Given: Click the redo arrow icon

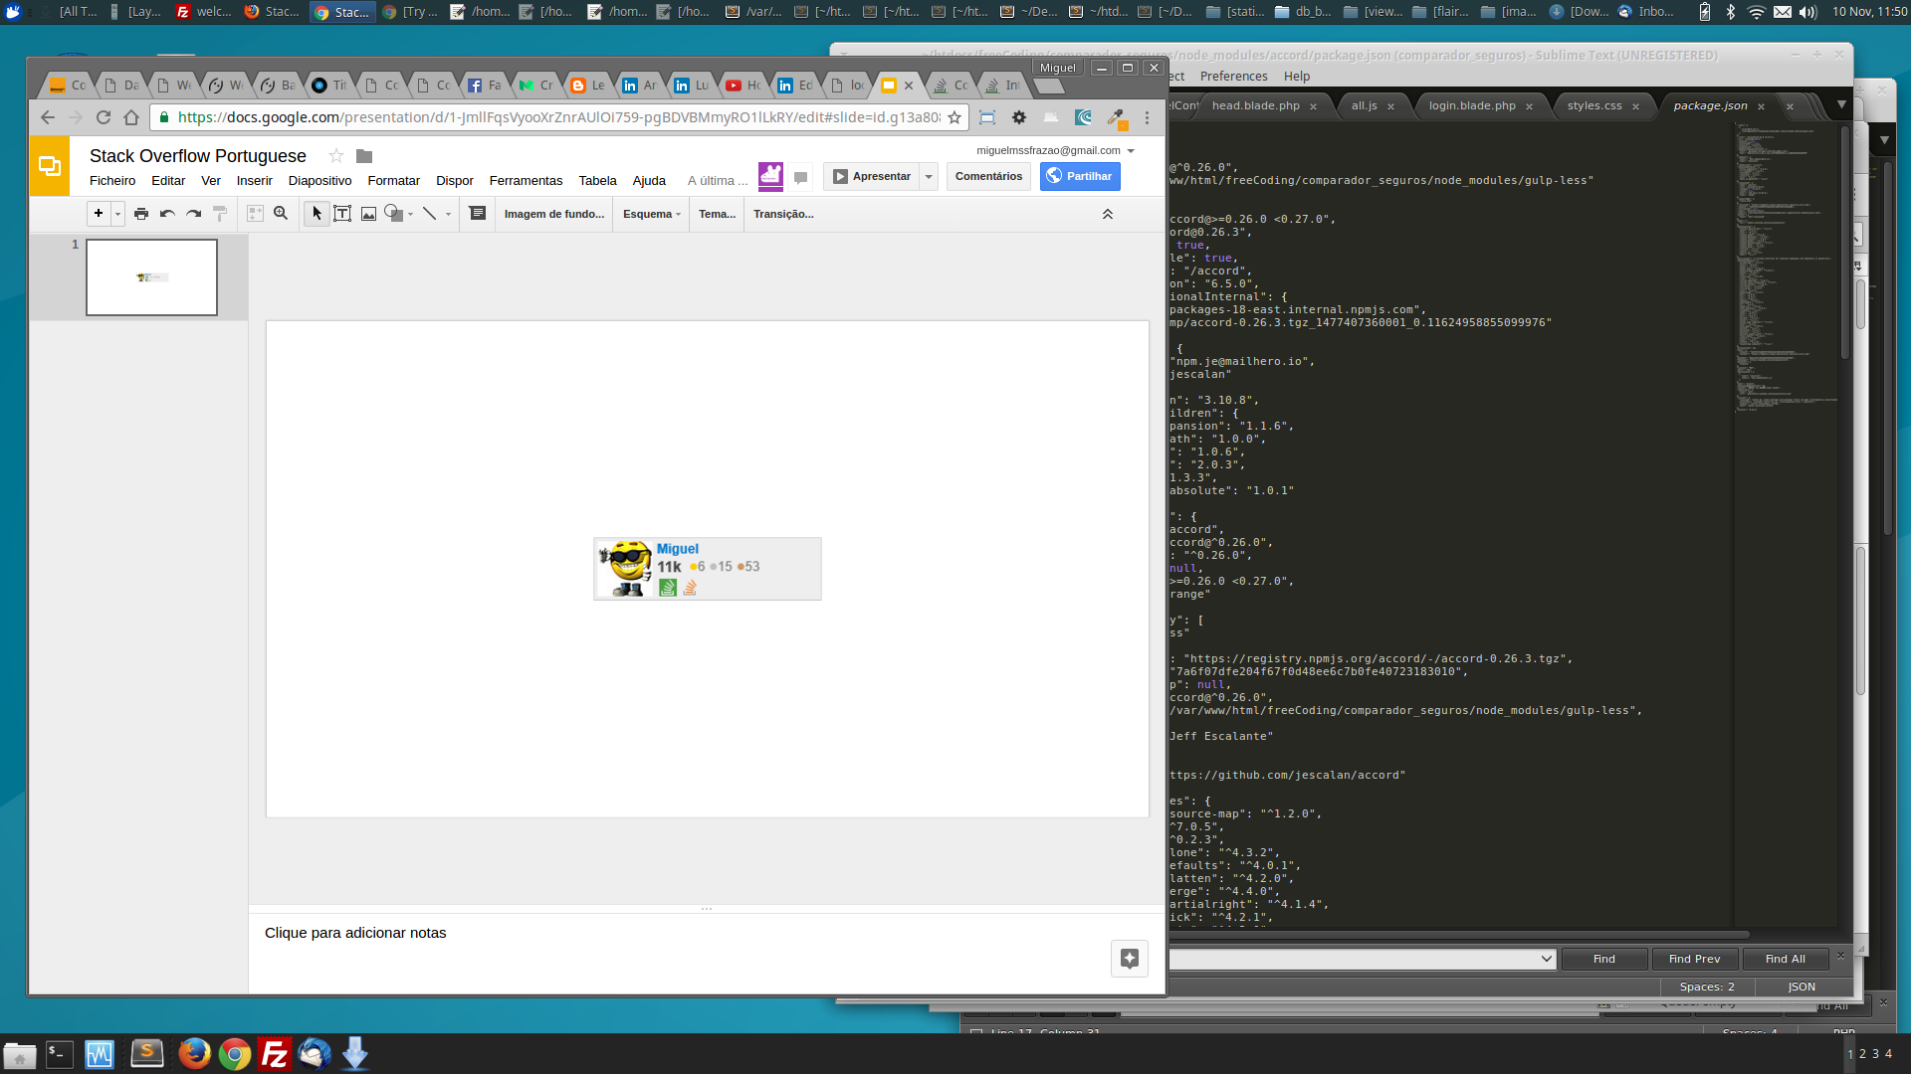Looking at the screenshot, I should click(x=194, y=214).
